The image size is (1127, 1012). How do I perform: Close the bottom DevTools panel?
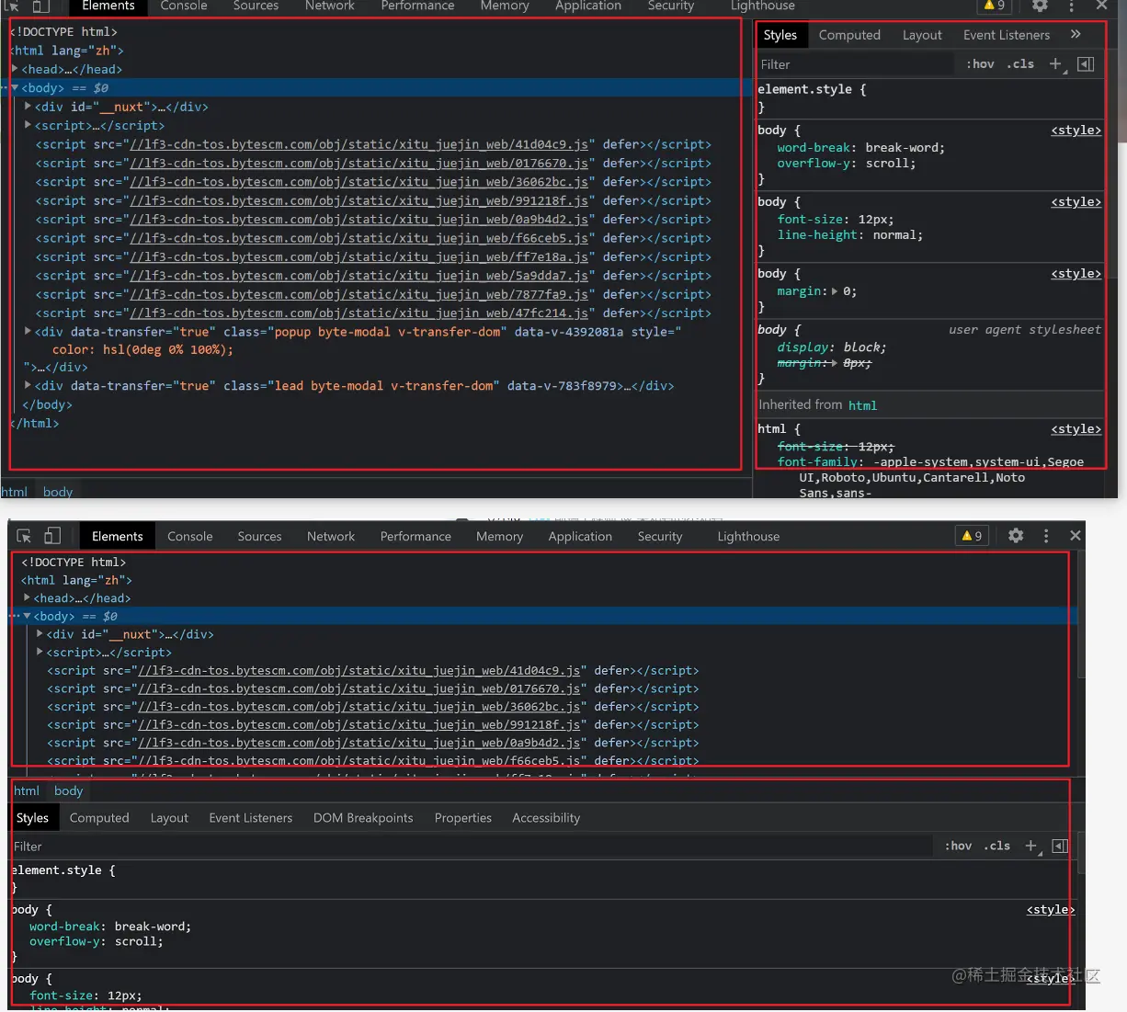(1076, 536)
